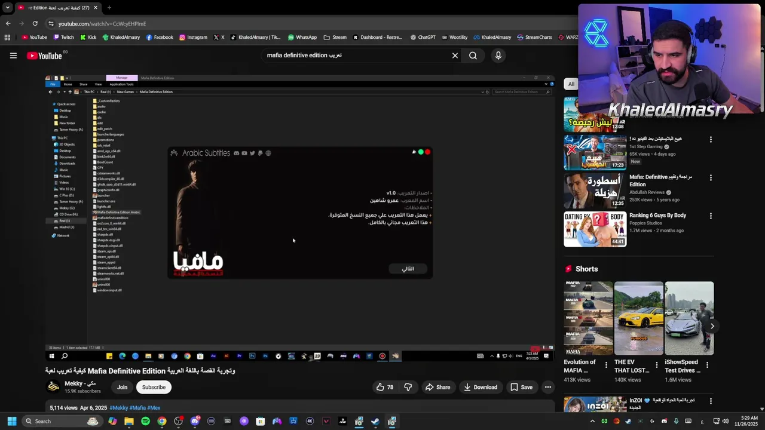Open the WhatsApp bookmark
Image resolution: width=765 pixels, height=430 pixels.
tap(302, 37)
